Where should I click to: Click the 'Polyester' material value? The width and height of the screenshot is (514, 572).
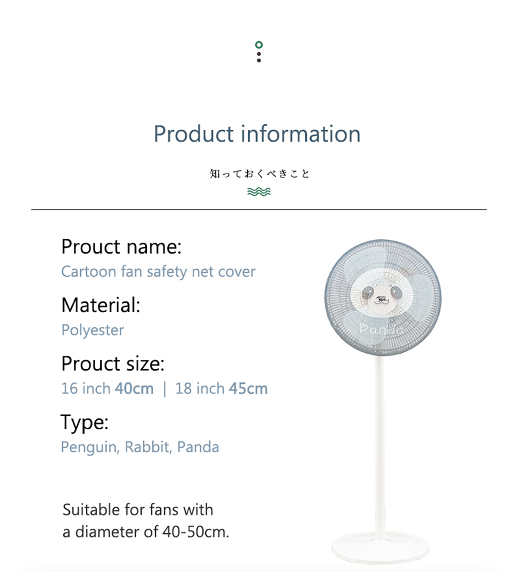(x=93, y=330)
